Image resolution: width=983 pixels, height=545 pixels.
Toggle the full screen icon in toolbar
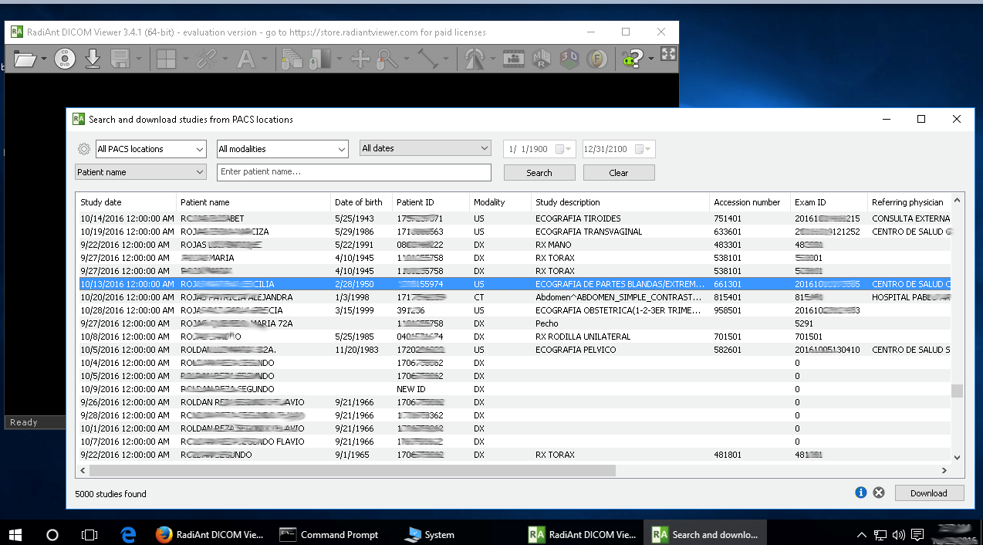(x=669, y=54)
